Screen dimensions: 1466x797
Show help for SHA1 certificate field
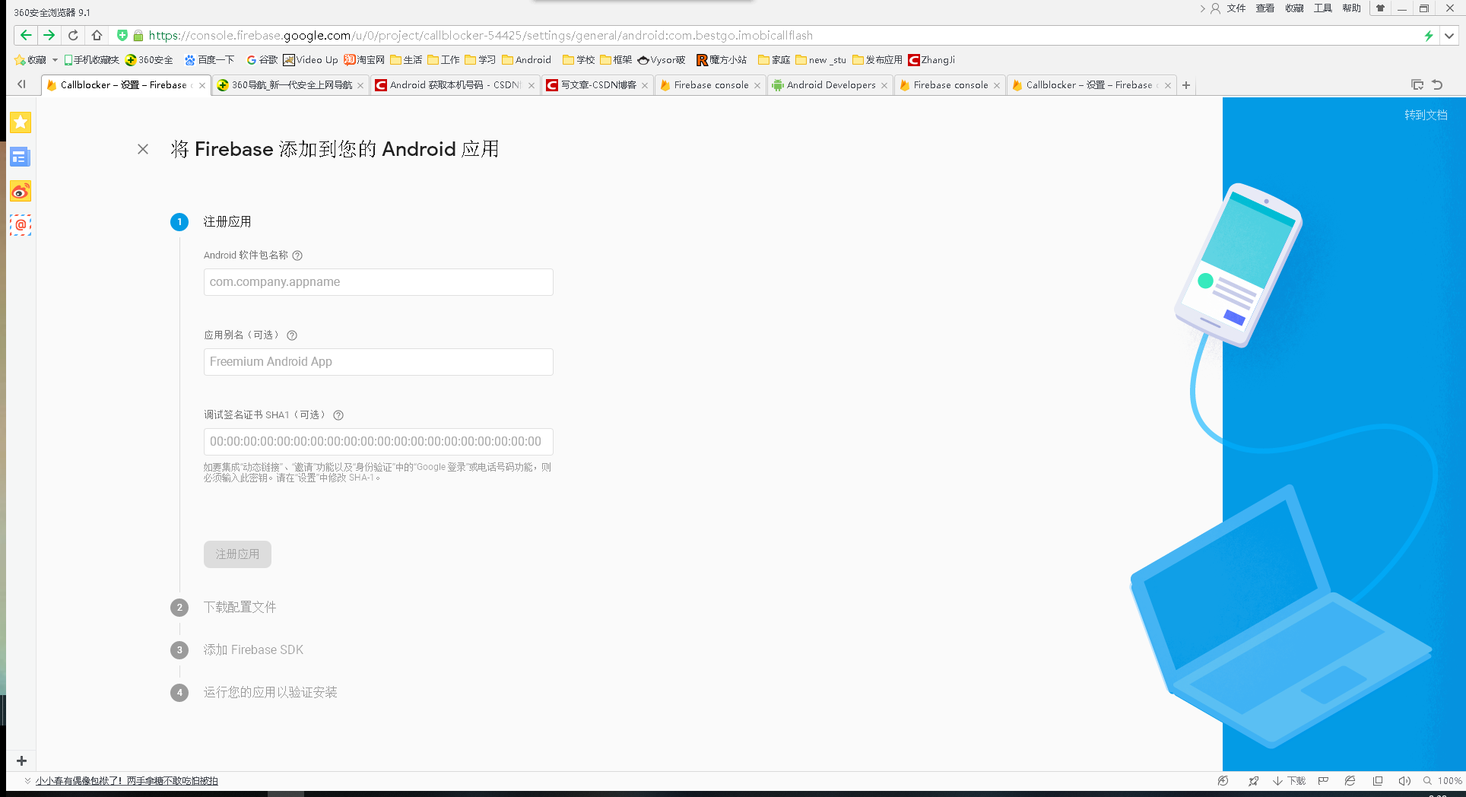(x=338, y=415)
